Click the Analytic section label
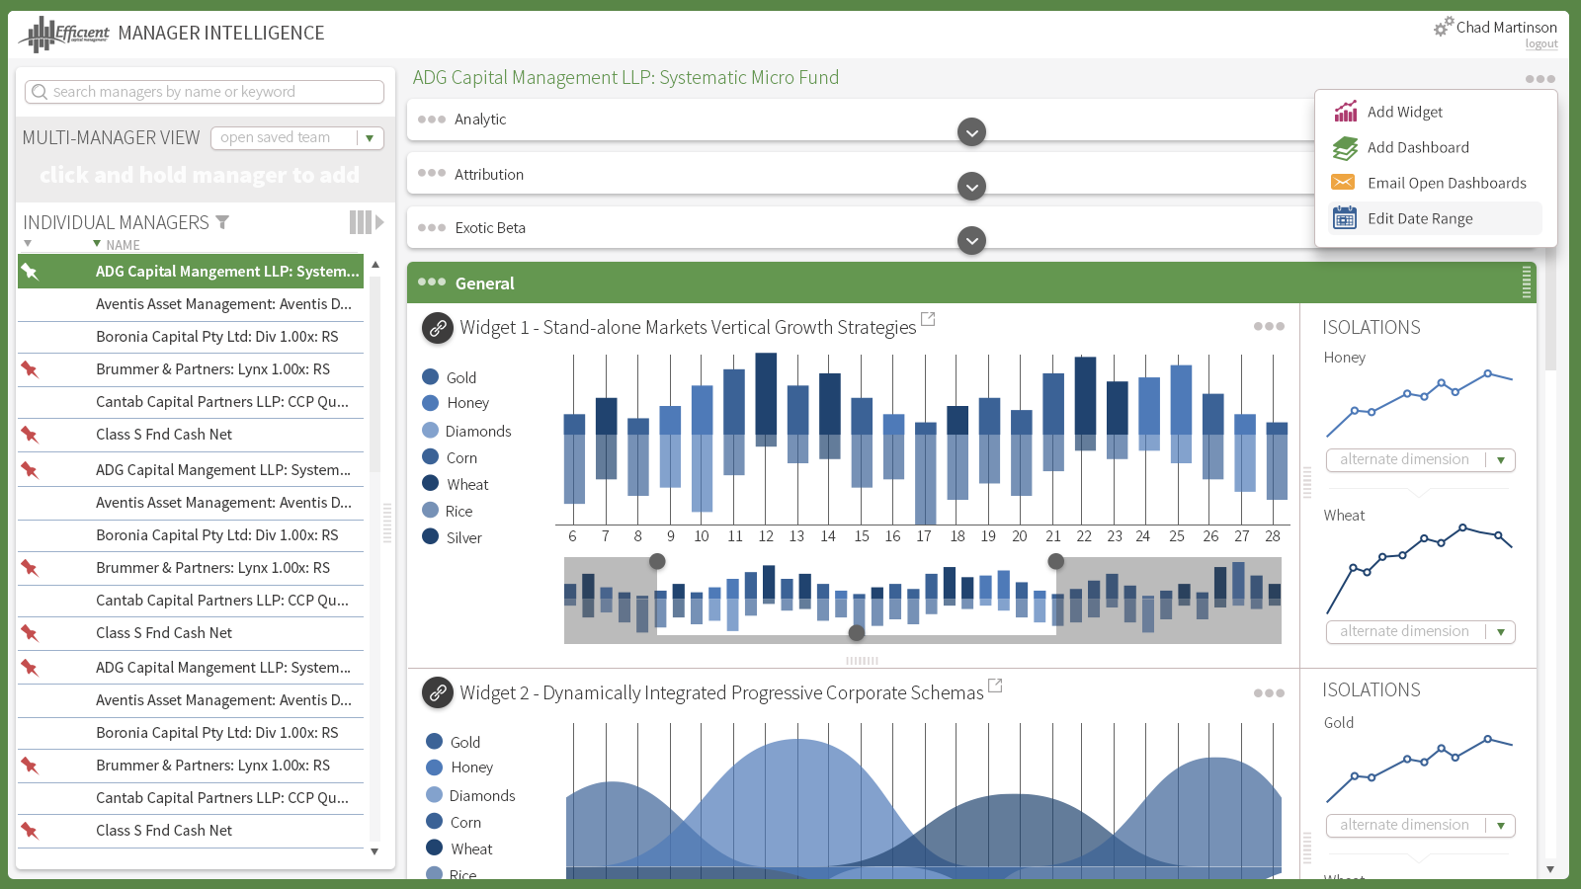Screen dimensions: 1581x889 coord(480,120)
